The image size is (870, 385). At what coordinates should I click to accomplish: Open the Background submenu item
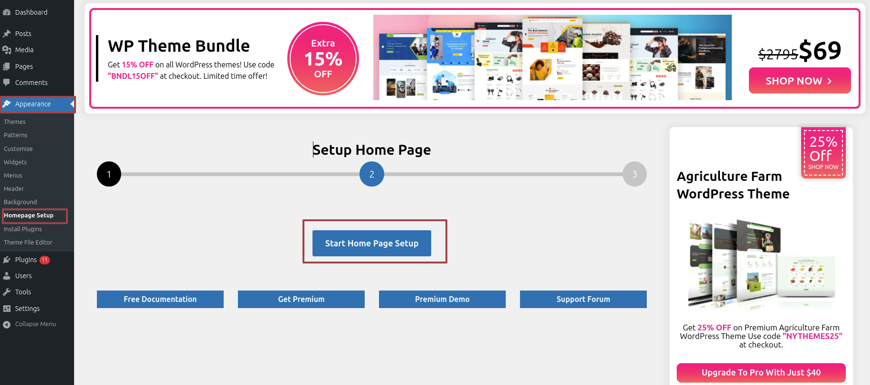[20, 202]
